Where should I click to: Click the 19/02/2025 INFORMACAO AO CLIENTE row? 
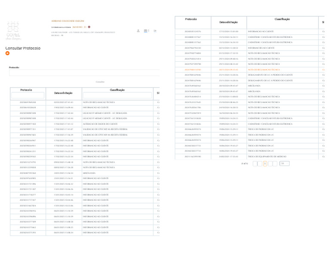click(85, 107)
